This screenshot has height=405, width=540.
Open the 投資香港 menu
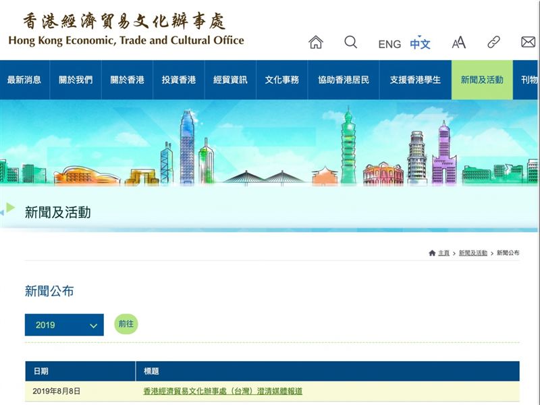179,80
